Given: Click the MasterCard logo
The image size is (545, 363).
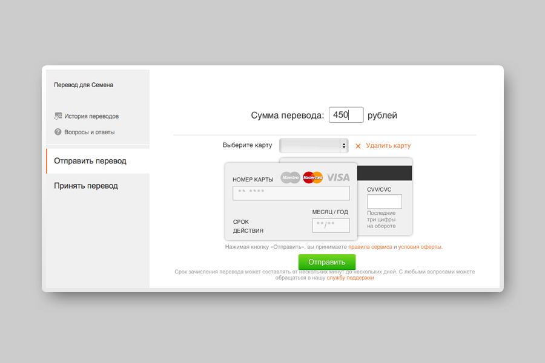Looking at the screenshot, I should point(313,177).
